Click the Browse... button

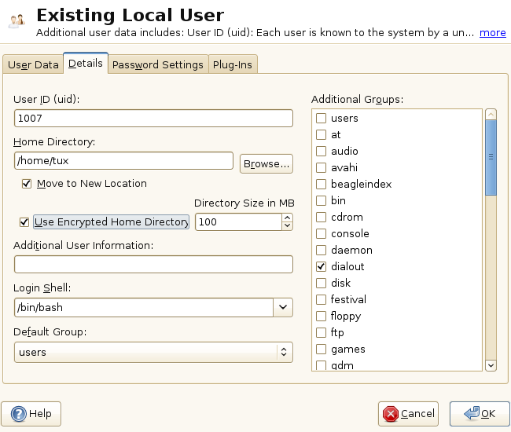tap(266, 163)
